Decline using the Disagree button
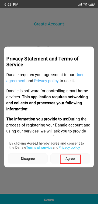The height and width of the screenshot is (204, 98). (x=28, y=159)
